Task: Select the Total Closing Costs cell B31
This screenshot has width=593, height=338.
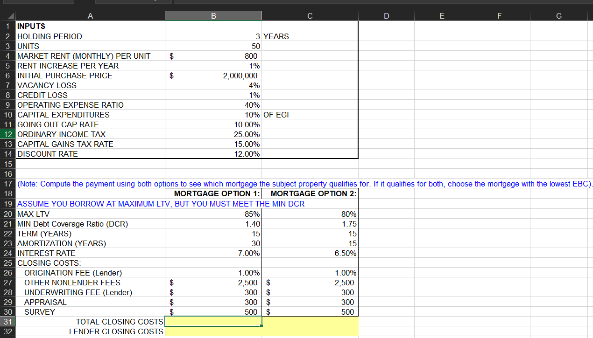Action: tap(213, 322)
